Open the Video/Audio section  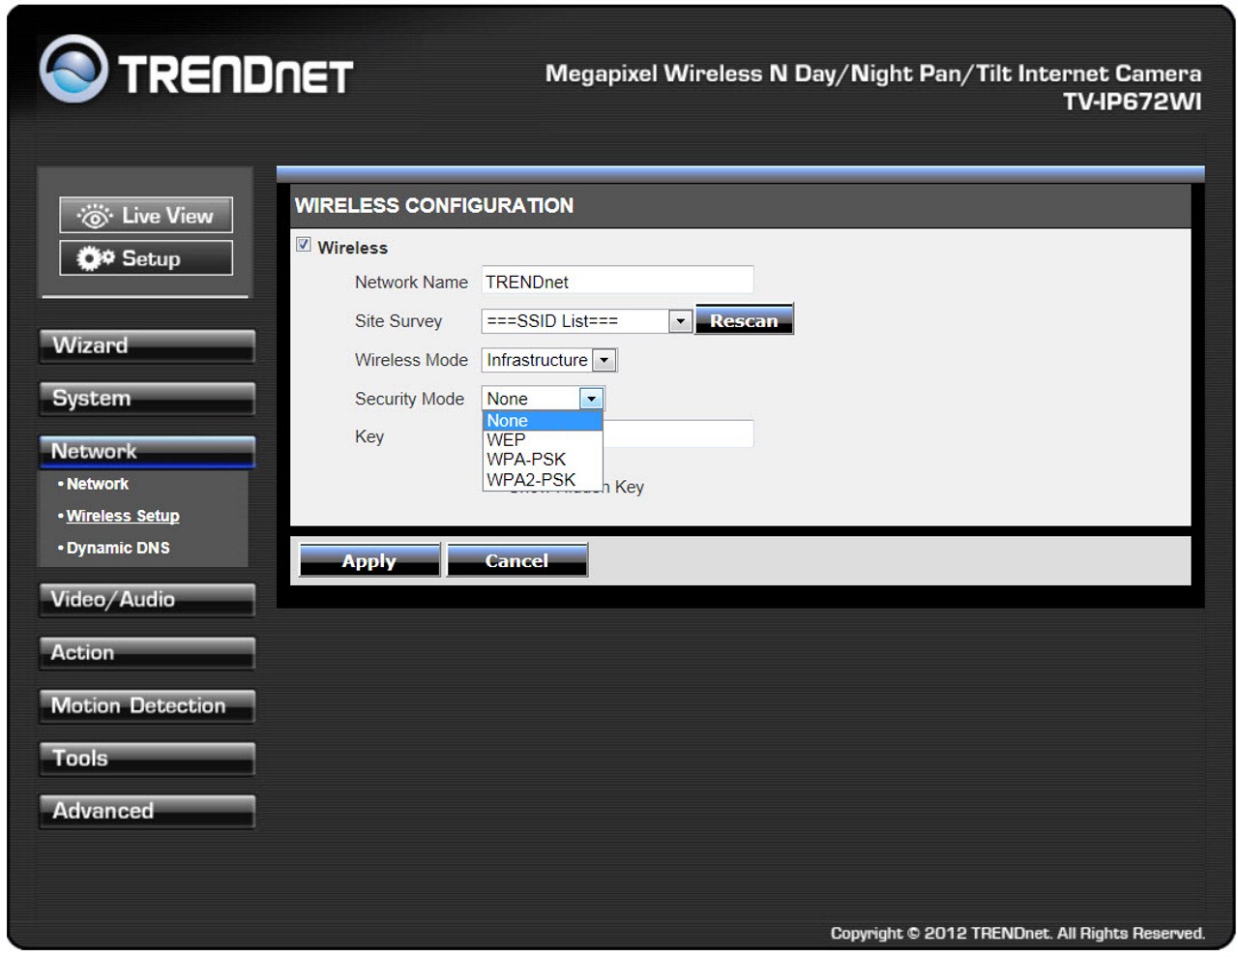point(147,599)
